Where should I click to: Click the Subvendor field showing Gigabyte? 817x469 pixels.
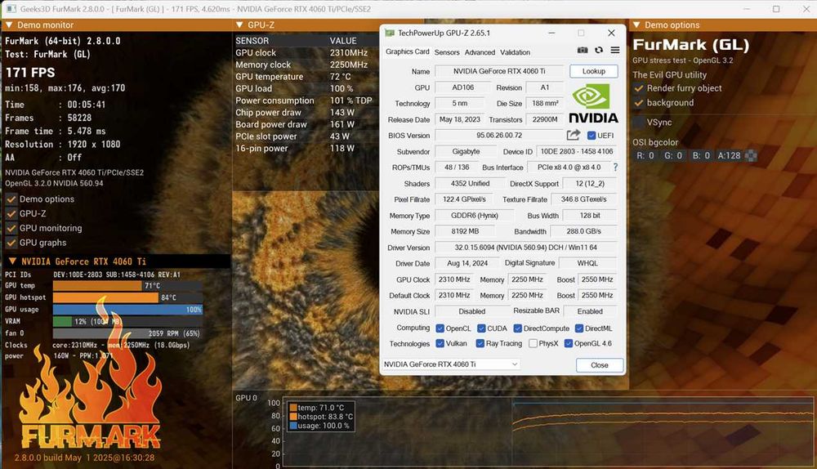[466, 151]
